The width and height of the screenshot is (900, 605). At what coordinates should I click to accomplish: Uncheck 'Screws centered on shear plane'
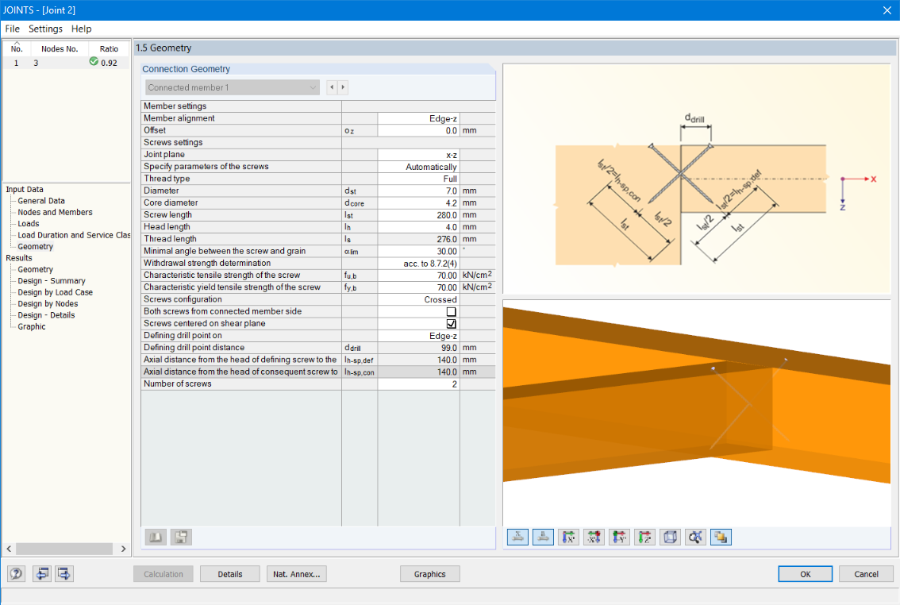coord(451,324)
